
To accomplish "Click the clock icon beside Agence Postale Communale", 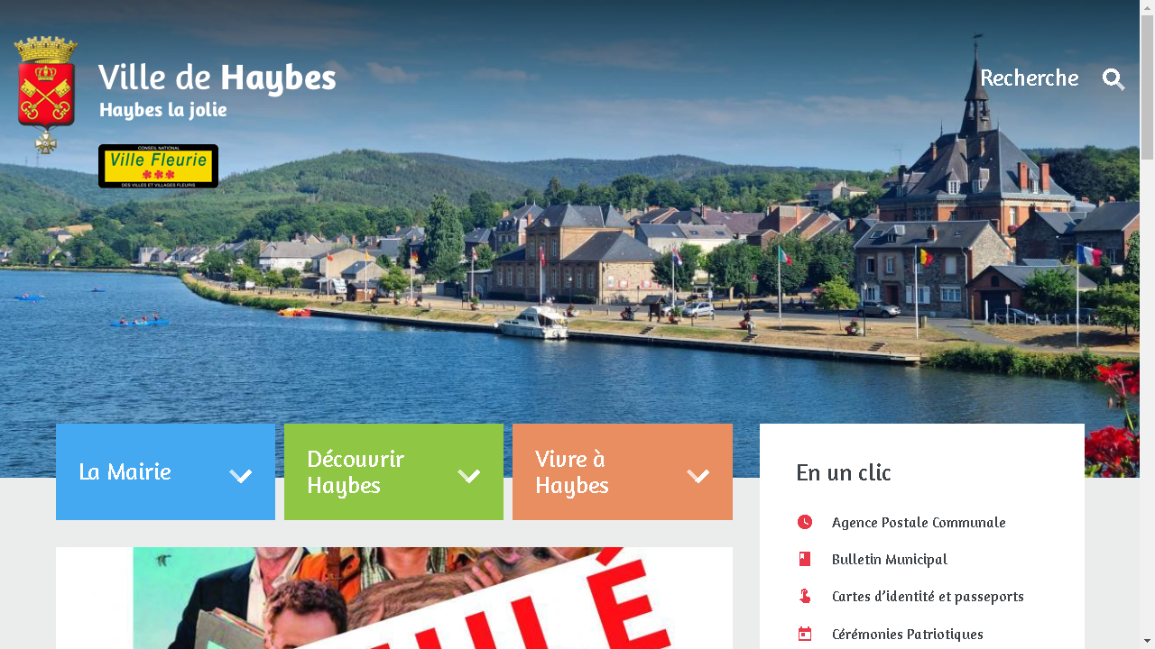I will click(805, 522).
